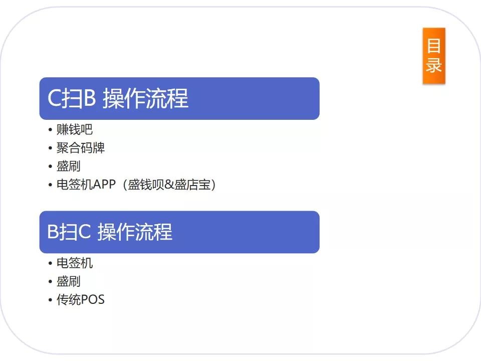481x361 pixels.
Task: Choose 盛刷 under B扫C section
Action: pyautogui.click(x=69, y=281)
